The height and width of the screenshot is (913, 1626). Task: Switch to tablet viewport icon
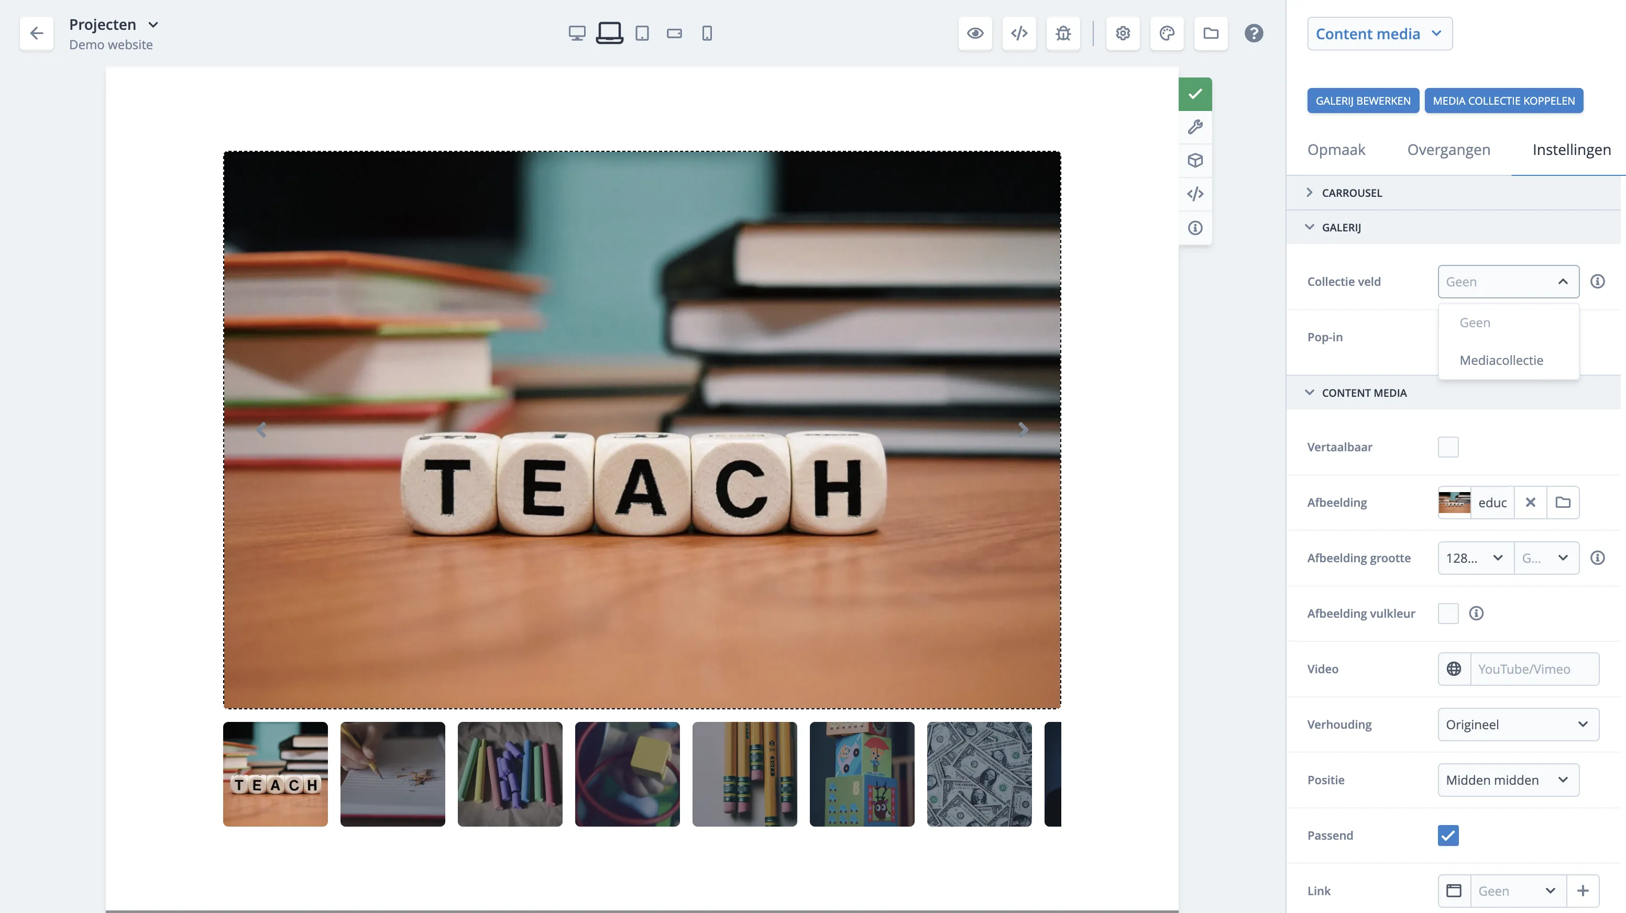[642, 34]
